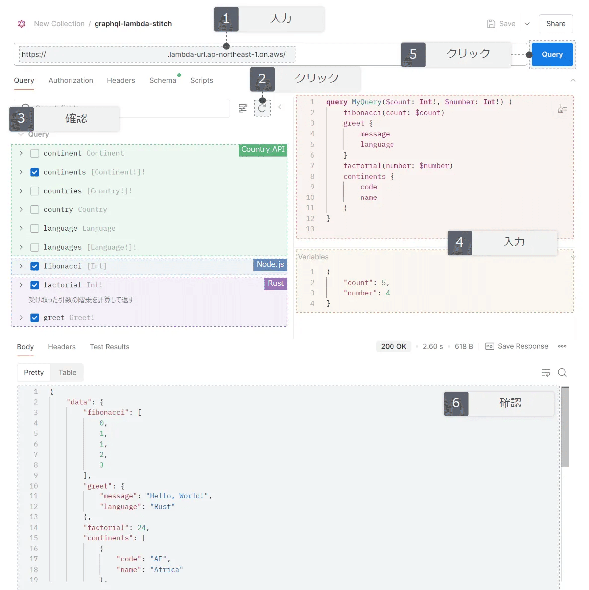Toggle line wrapping in the response viewer
Image resolution: width=589 pixels, height=590 pixels.
coord(546,372)
